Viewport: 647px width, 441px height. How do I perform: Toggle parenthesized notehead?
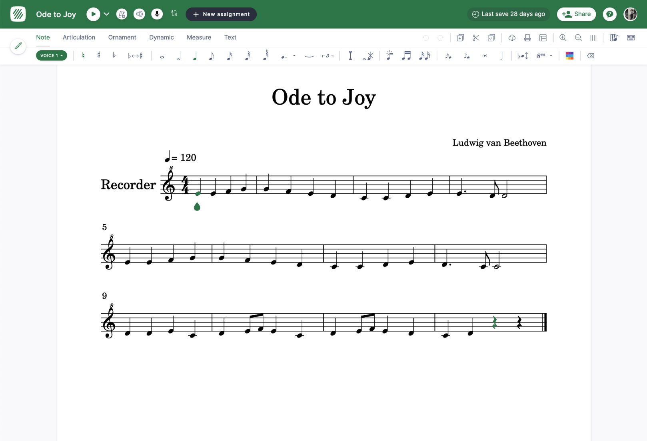[485, 56]
